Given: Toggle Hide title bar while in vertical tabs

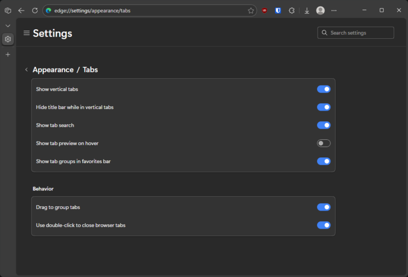Looking at the screenshot, I should [x=324, y=107].
